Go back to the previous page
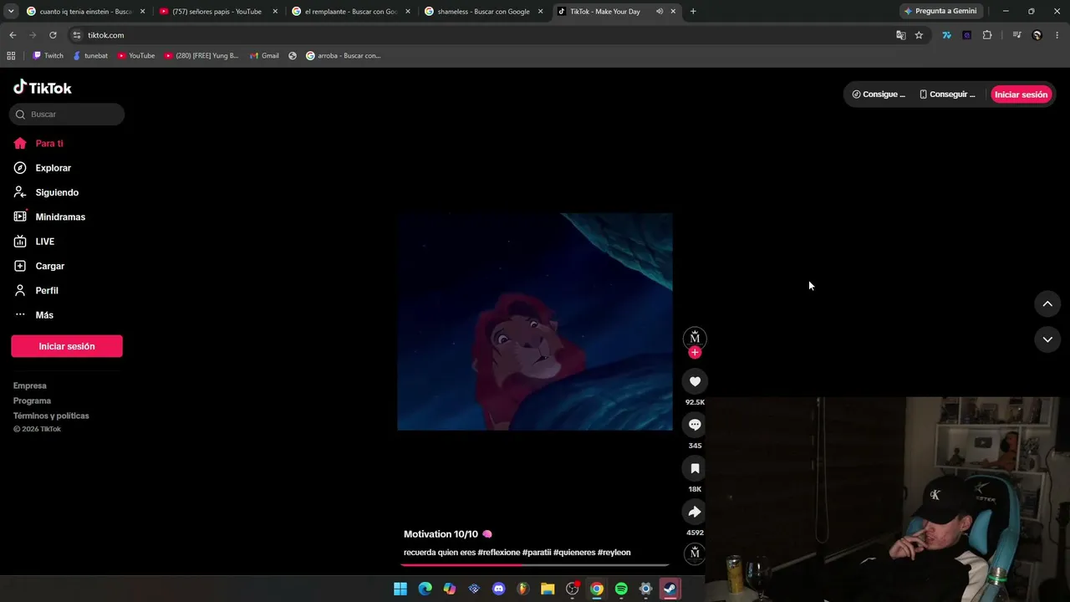 13,35
